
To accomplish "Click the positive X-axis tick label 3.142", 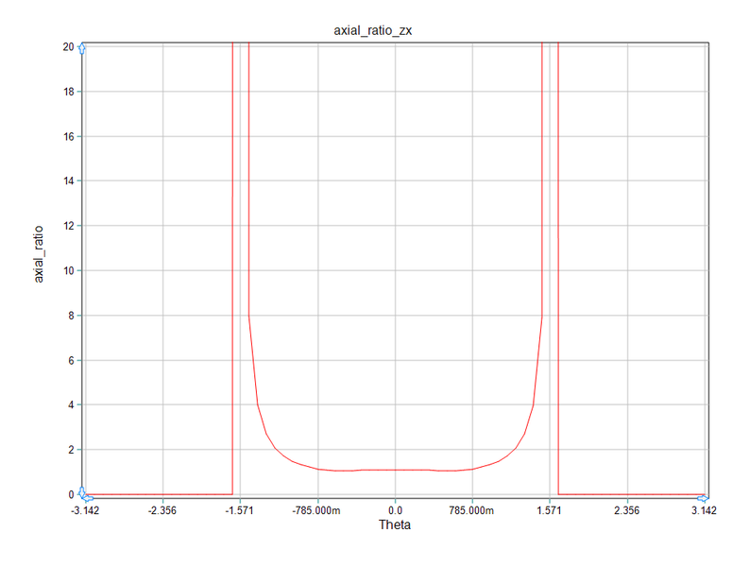I will (704, 510).
